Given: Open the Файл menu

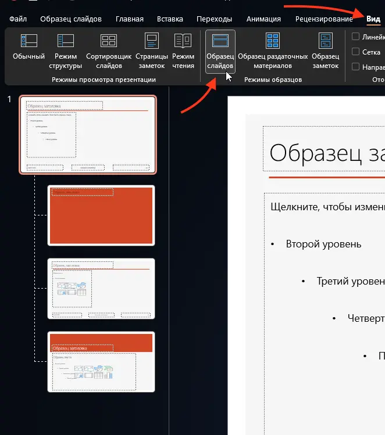Looking at the screenshot, I should point(18,19).
